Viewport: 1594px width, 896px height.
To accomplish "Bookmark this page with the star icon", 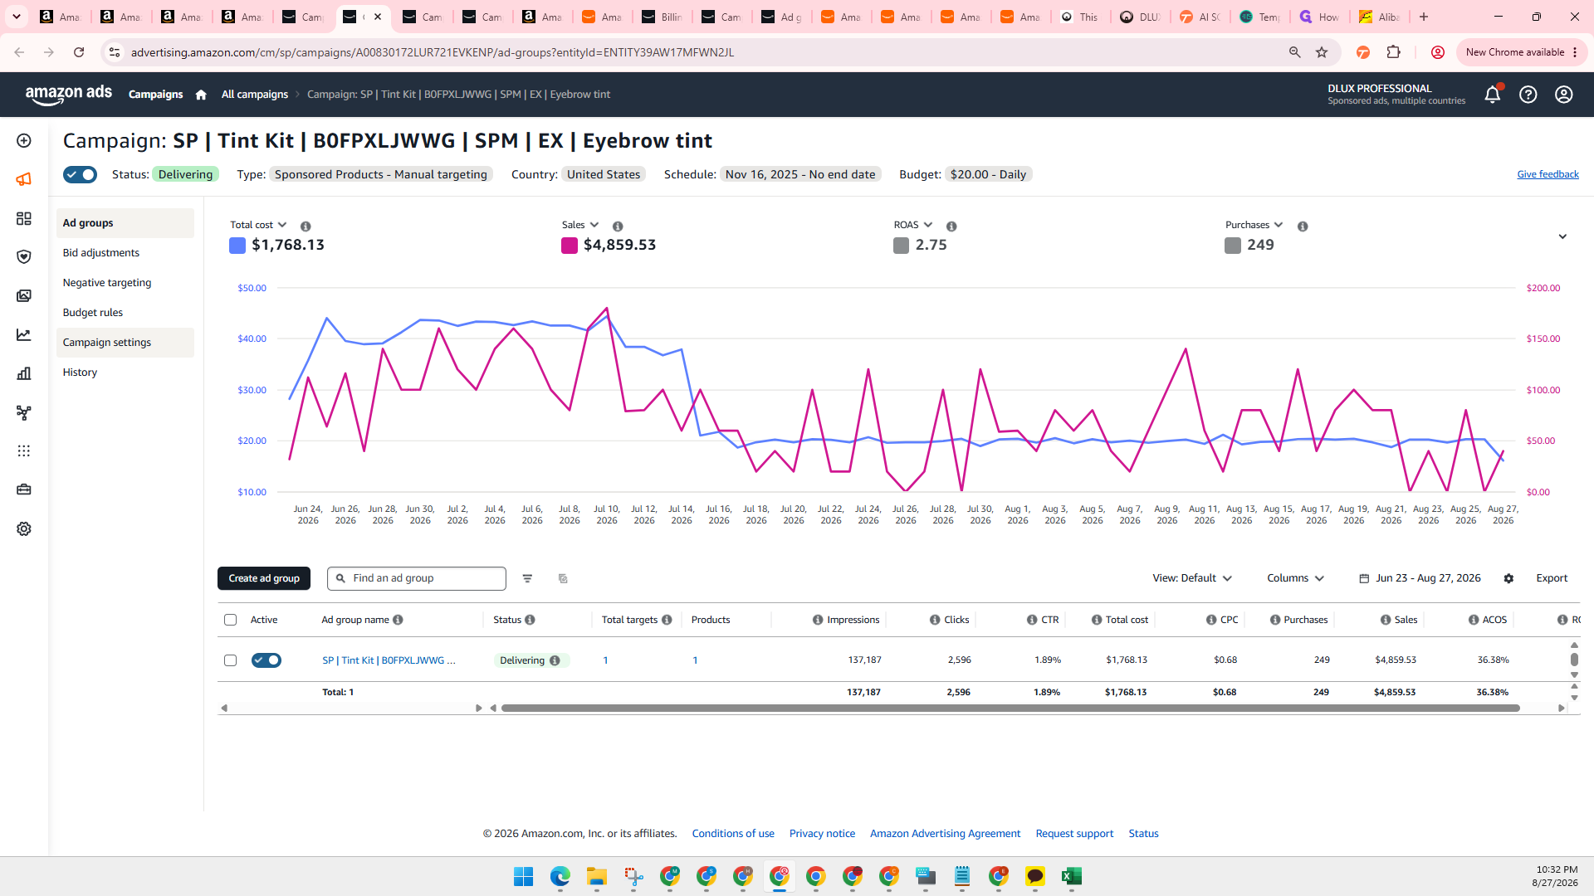I will (1322, 52).
